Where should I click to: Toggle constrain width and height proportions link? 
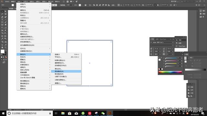coord(155,5)
